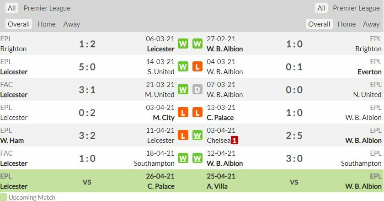This screenshot has height=201, width=384.
Task: Open the Leicester 5:0 S. United score
Action: pos(87,67)
